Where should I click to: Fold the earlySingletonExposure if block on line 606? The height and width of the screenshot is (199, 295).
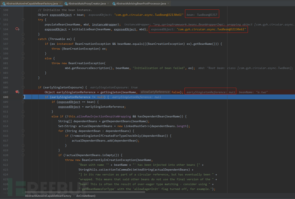(x=24, y=87)
